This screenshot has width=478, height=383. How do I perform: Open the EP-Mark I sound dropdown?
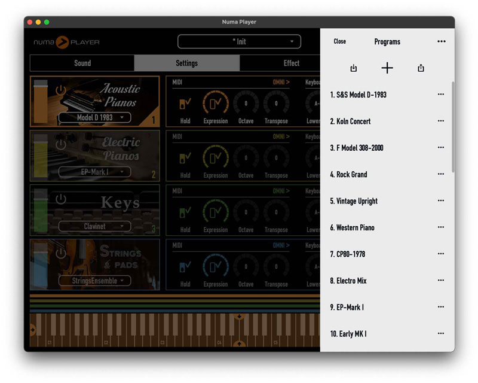tap(95, 172)
